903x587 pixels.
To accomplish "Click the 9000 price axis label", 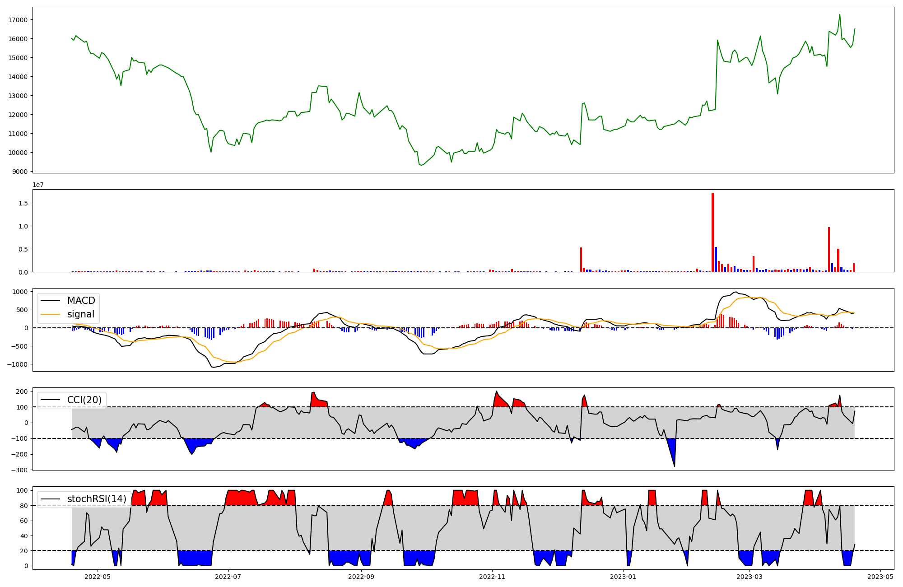I will click(x=19, y=172).
